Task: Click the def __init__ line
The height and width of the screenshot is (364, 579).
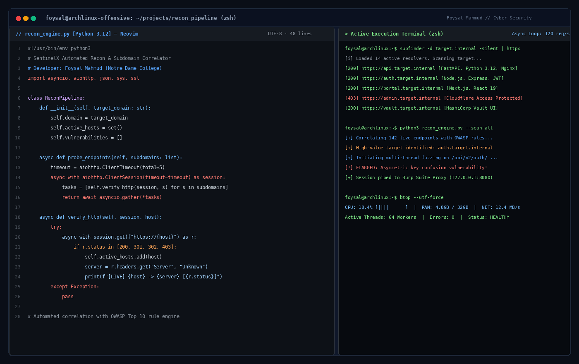Action: (x=95, y=108)
